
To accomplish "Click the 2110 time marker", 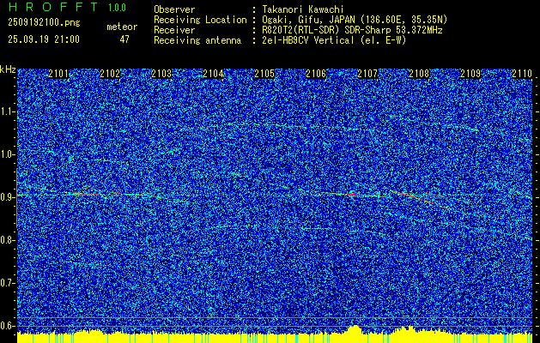I will point(522,73).
